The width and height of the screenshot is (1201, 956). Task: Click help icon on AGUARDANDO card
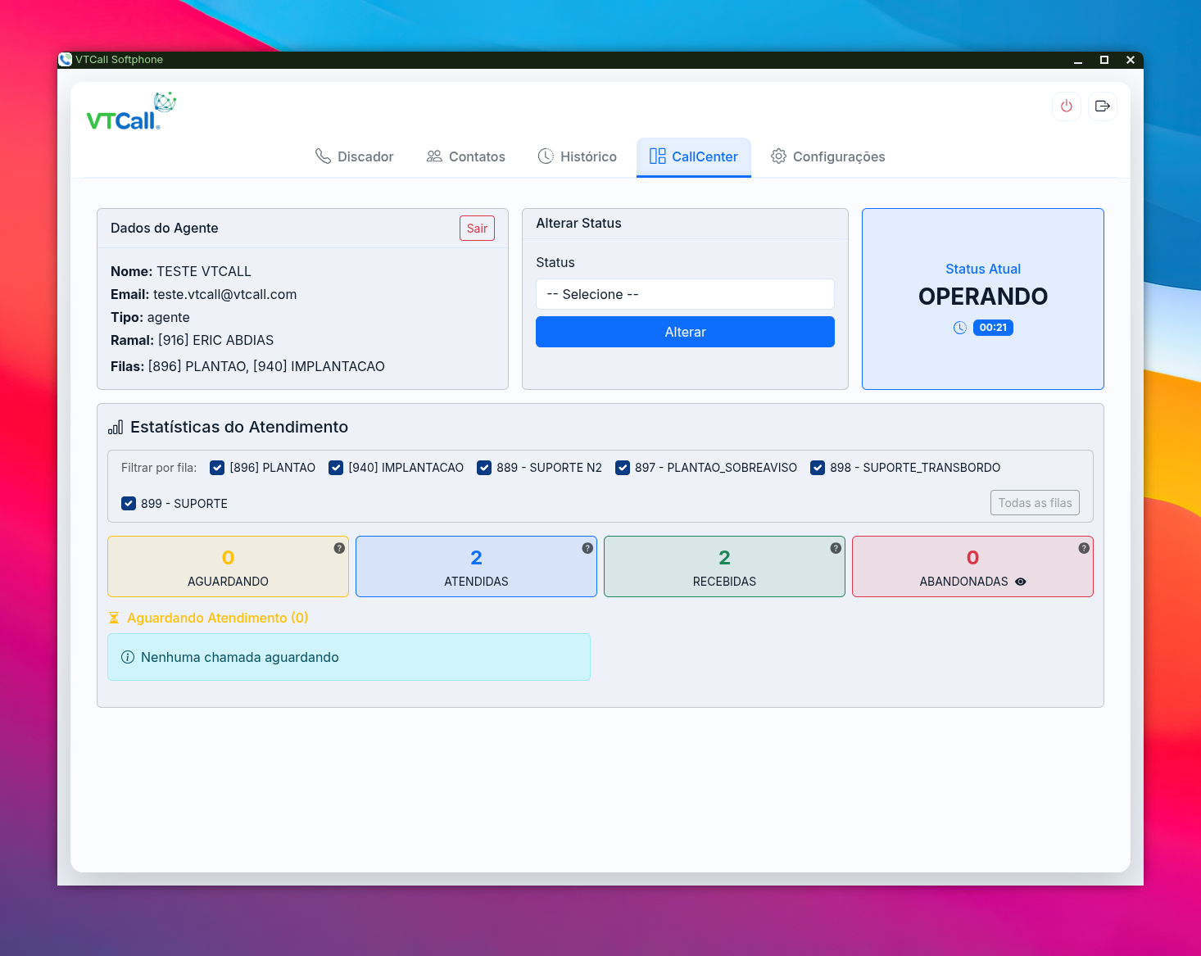pyautogui.click(x=339, y=548)
